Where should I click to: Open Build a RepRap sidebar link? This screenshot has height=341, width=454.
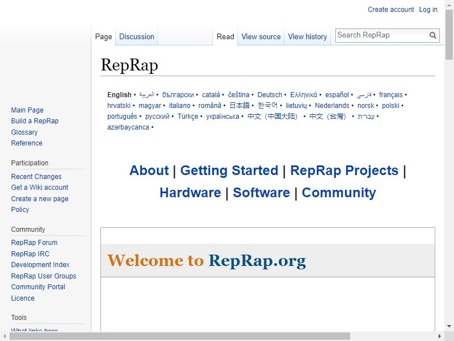click(35, 121)
